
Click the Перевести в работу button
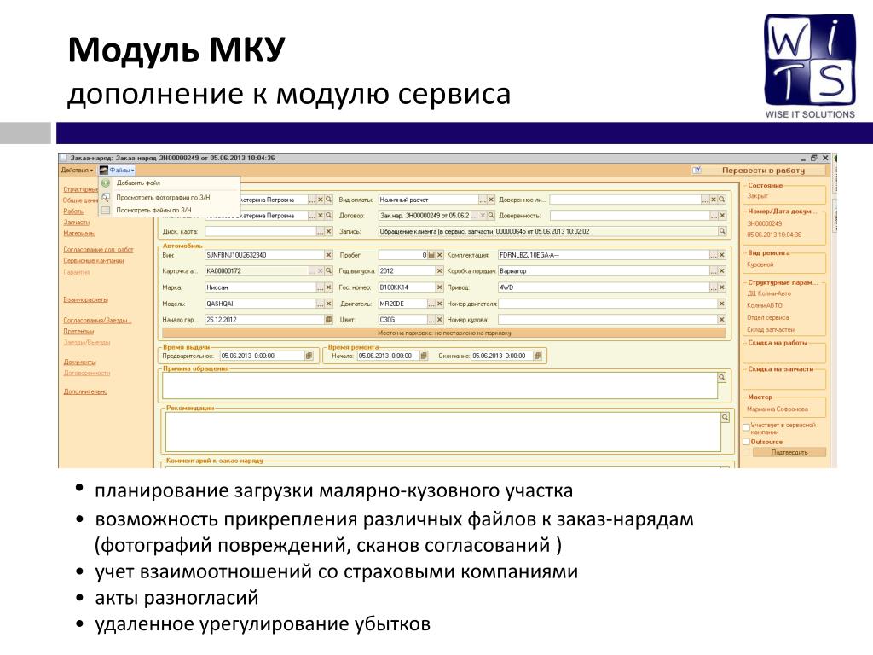tap(763, 171)
